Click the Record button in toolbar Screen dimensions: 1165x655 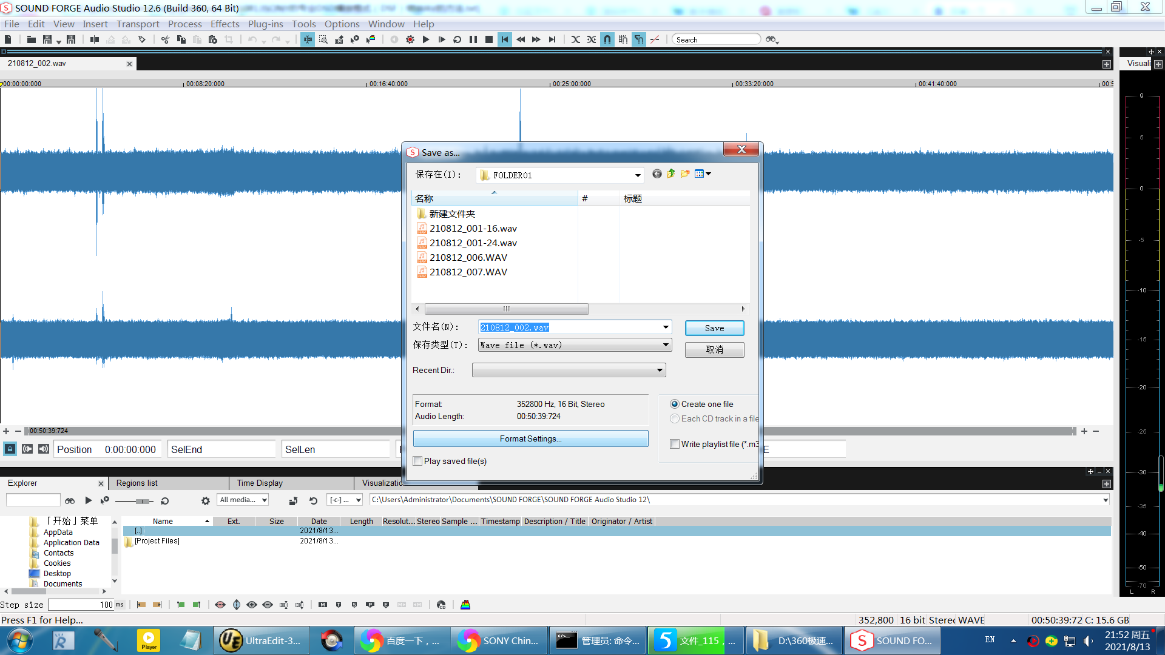[410, 39]
